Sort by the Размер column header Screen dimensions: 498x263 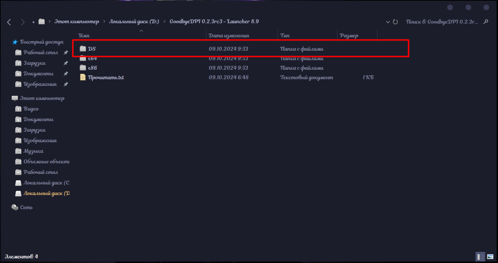[x=349, y=36]
